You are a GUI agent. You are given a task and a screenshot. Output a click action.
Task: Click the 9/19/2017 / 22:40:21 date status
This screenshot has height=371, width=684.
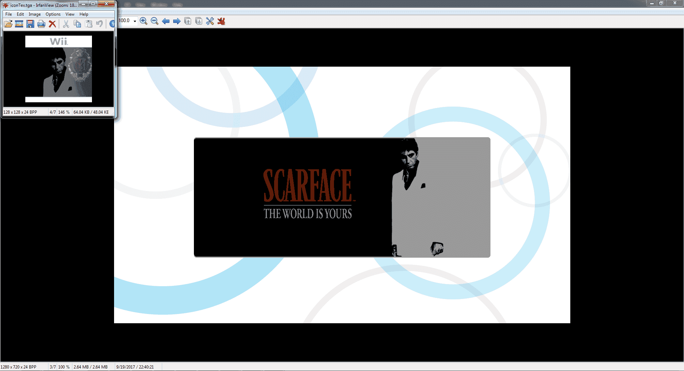135,367
